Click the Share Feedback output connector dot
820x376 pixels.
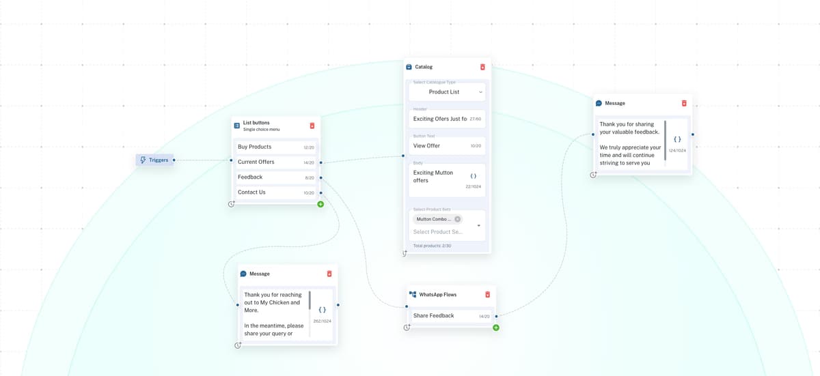point(496,316)
